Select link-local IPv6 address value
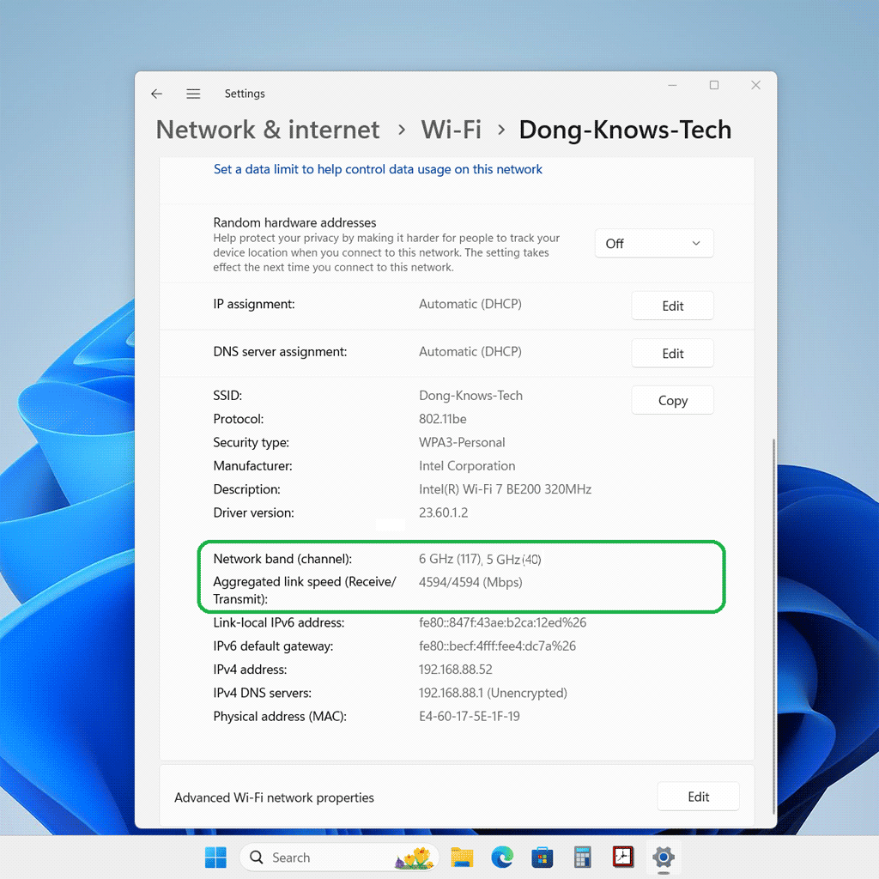The image size is (879, 879). pyautogui.click(x=502, y=623)
